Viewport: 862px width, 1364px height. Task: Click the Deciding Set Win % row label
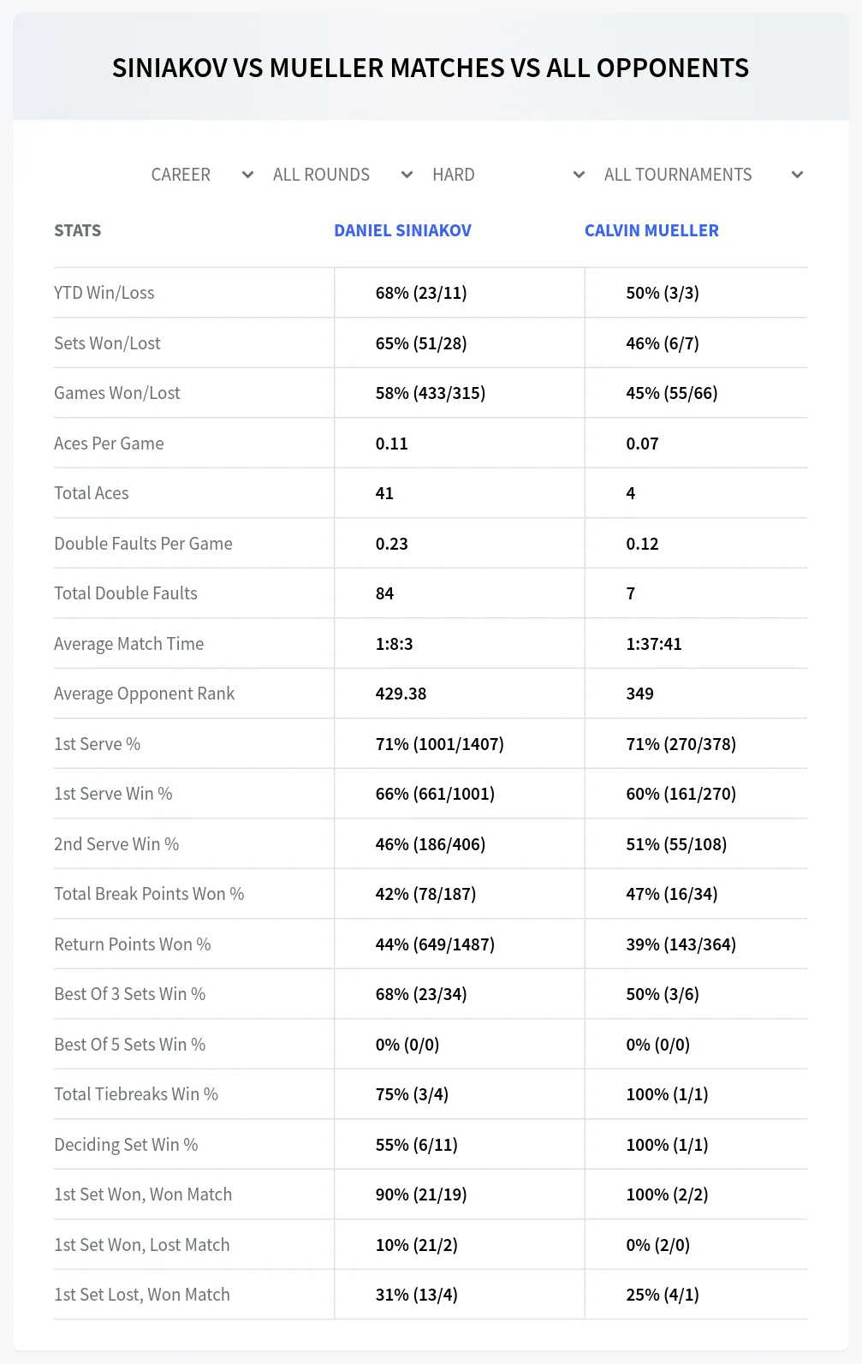click(126, 1145)
